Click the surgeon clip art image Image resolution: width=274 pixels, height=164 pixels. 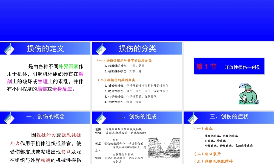248,94
